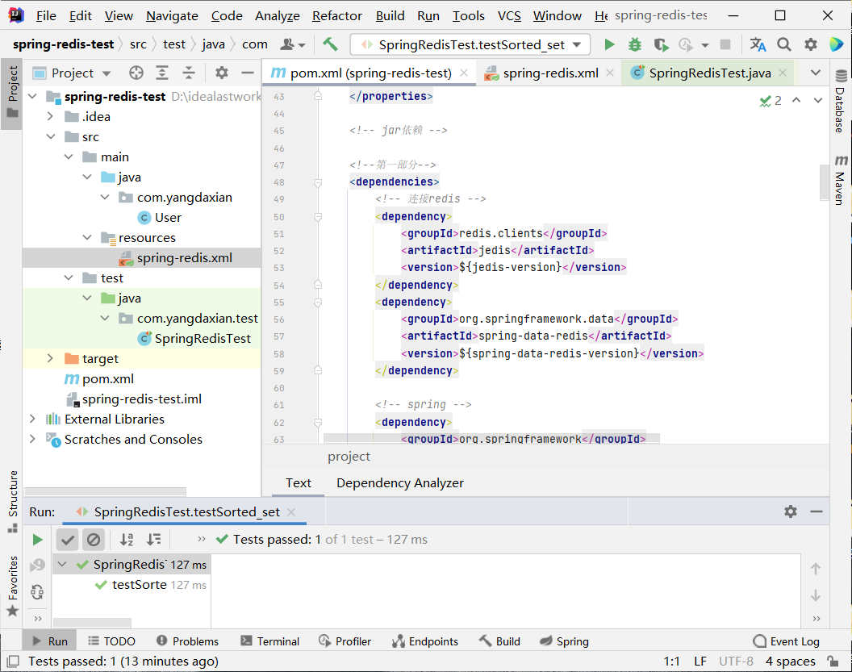This screenshot has width=852, height=672.
Task: Open the Refactor menu
Action: (337, 16)
